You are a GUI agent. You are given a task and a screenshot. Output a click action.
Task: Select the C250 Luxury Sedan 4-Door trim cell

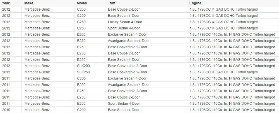tap(146, 22)
